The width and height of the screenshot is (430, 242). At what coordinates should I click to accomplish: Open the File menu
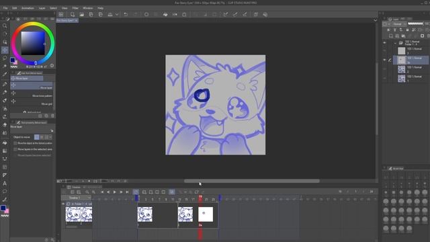click(5, 8)
